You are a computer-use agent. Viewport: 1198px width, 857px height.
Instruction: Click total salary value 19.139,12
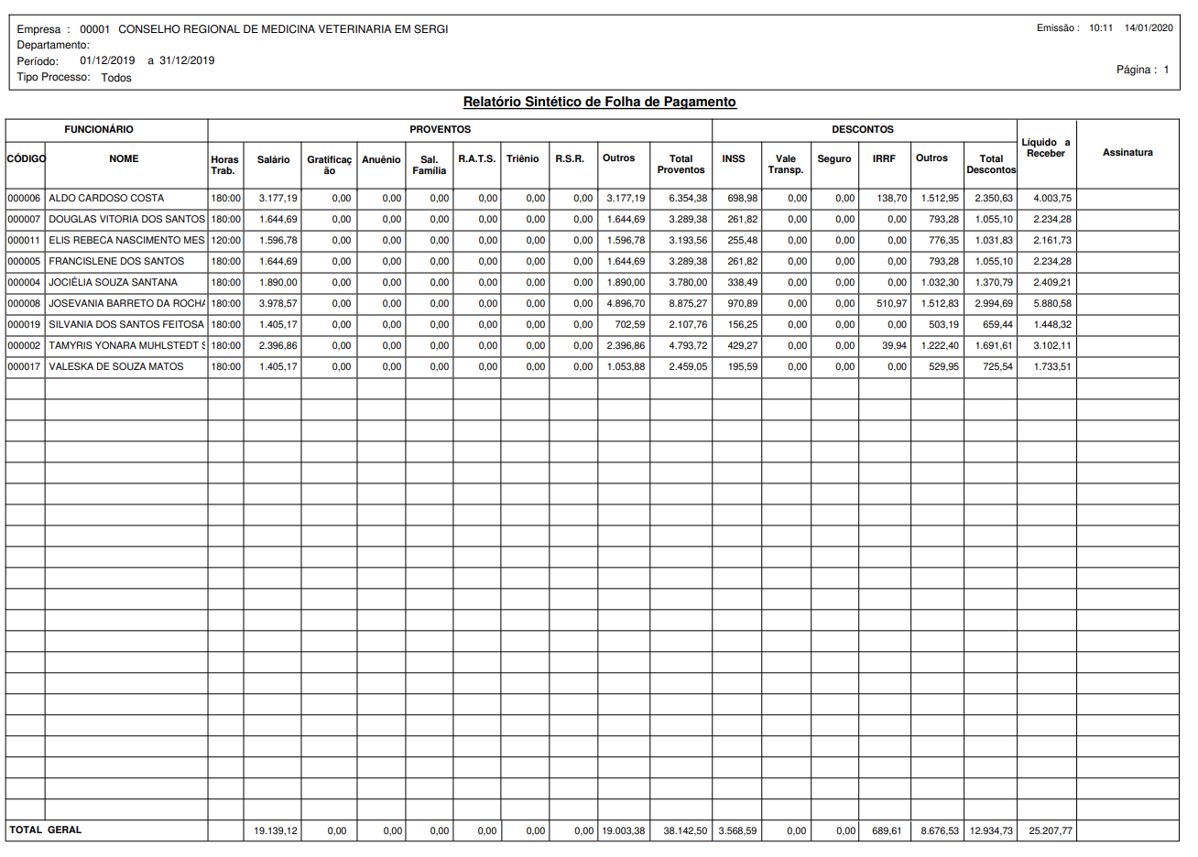pyautogui.click(x=276, y=830)
